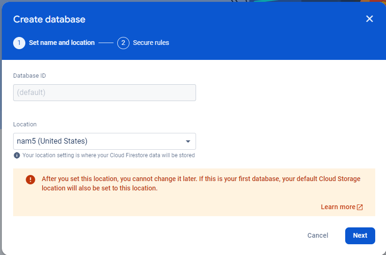386x255 pixels.
Task: Close the Create database dialog
Action: pos(370,19)
